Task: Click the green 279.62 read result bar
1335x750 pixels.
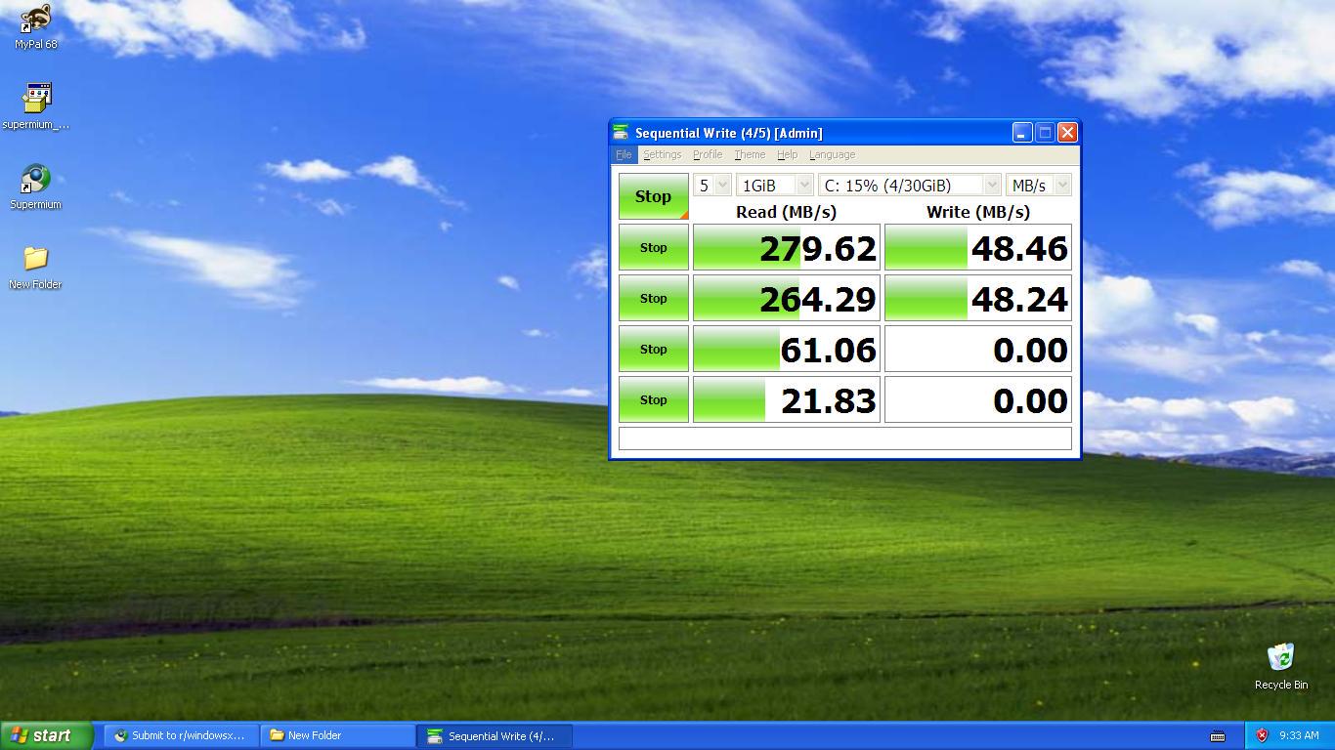Action: pos(785,247)
